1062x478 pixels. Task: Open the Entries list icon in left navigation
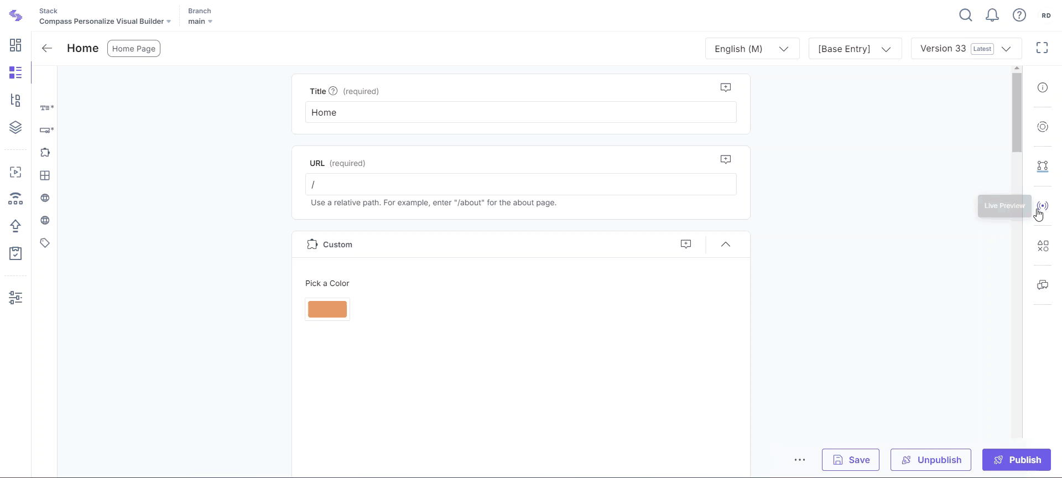click(x=15, y=72)
